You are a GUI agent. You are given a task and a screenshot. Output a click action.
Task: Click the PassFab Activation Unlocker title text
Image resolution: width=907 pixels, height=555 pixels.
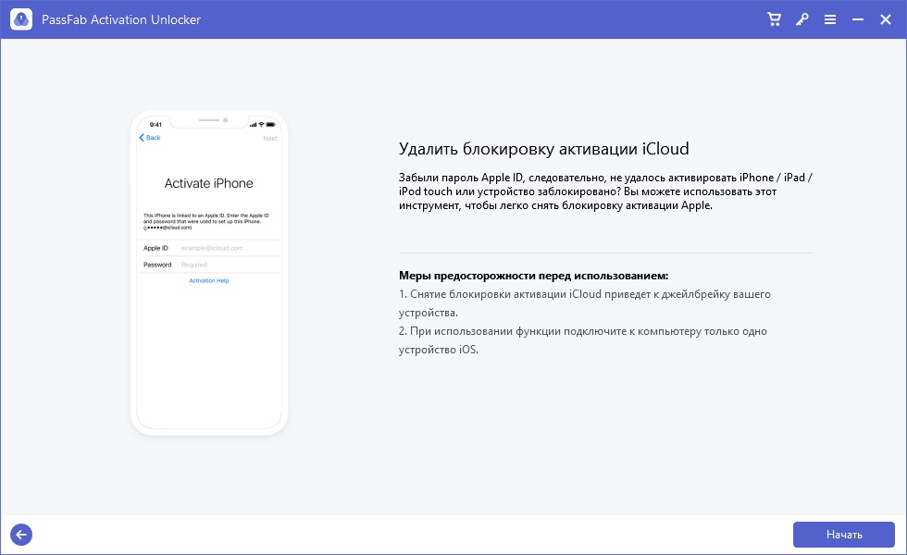121,19
